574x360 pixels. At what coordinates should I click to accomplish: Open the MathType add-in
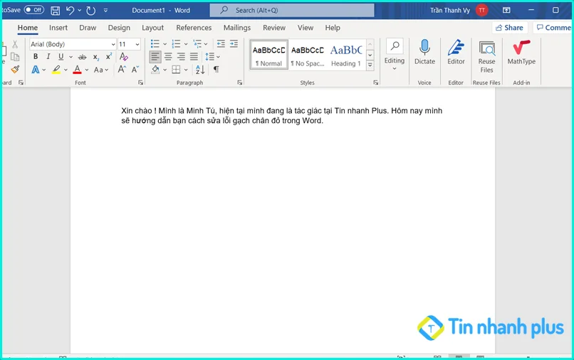521,53
